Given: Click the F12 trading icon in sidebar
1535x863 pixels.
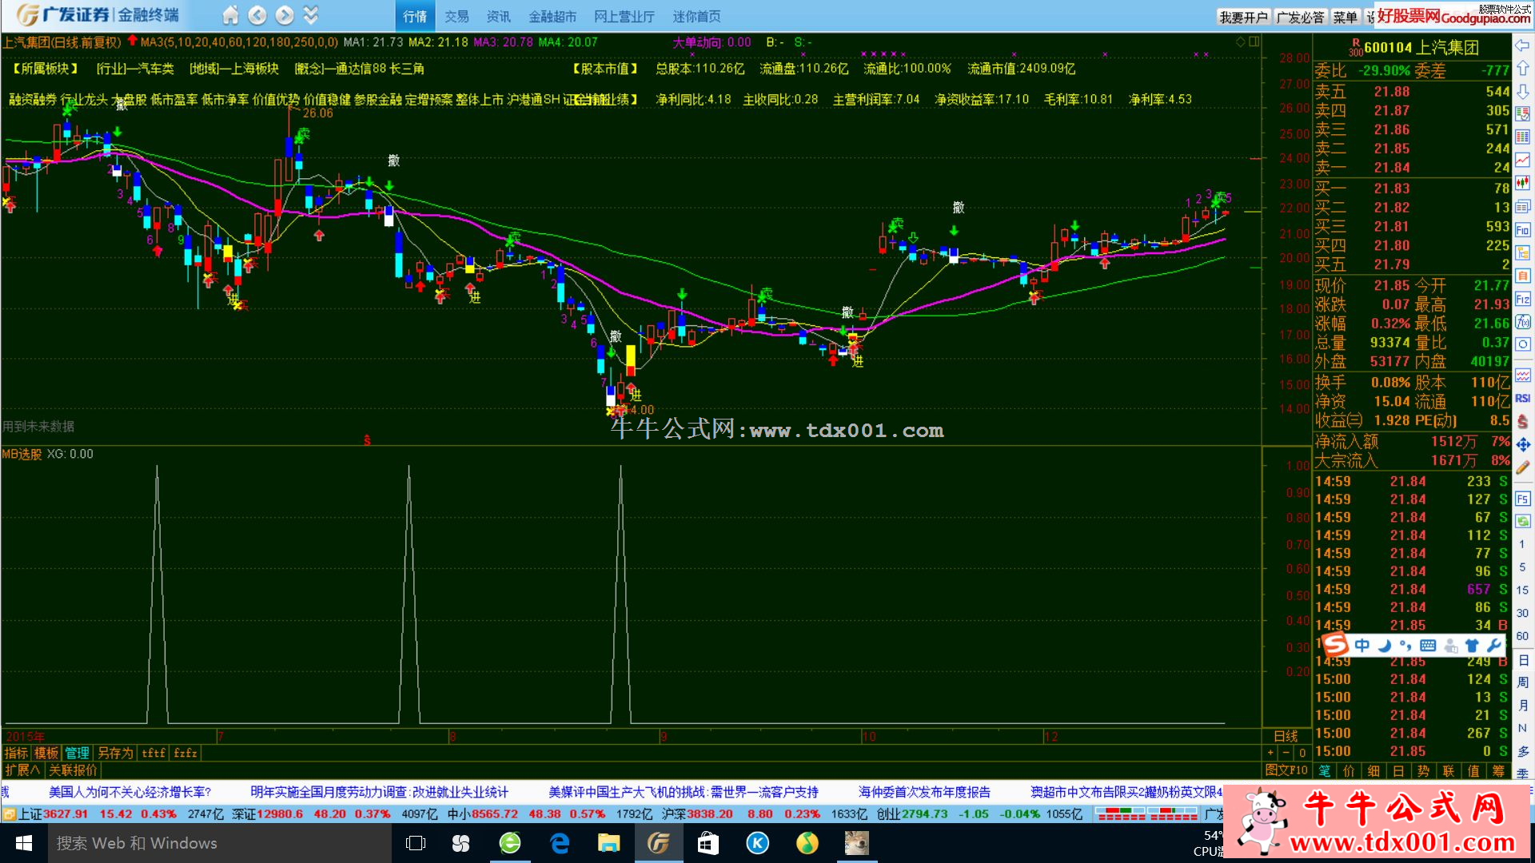Looking at the screenshot, I should [1522, 299].
